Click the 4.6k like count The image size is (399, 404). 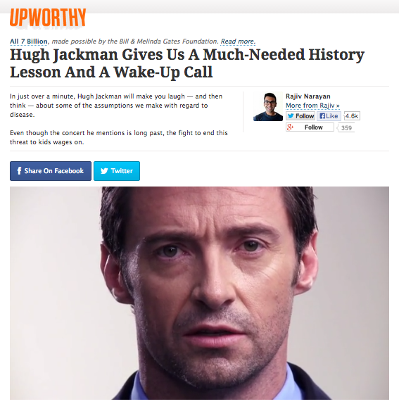point(352,116)
